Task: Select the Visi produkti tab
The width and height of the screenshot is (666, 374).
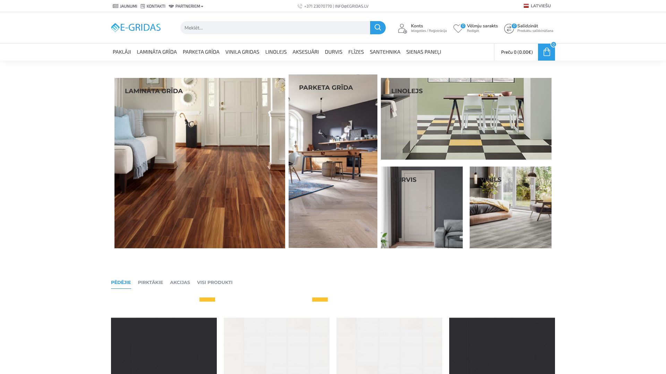Action: tap(214, 282)
